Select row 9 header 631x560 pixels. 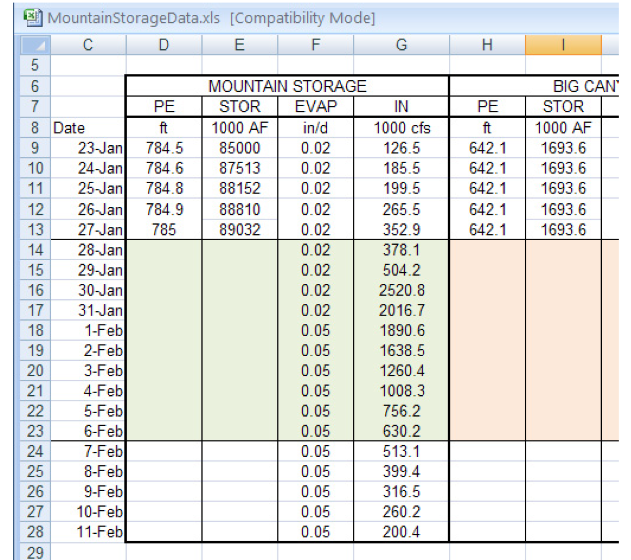click(35, 148)
